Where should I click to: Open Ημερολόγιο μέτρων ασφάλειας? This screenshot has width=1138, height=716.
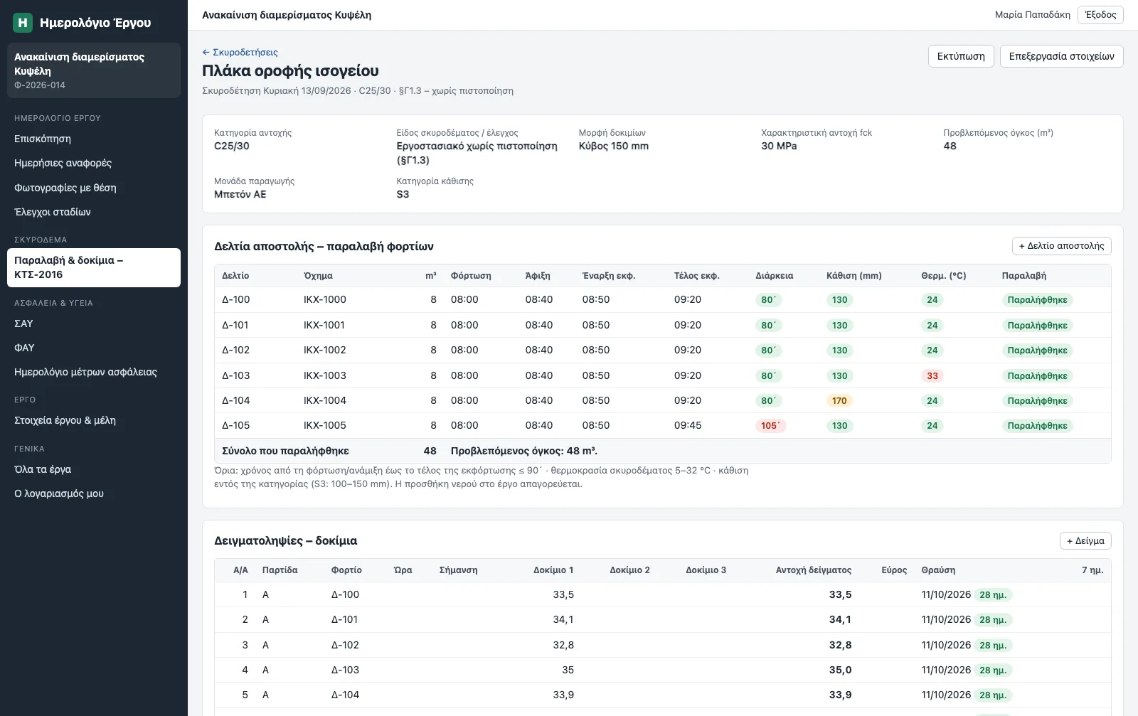pos(94,372)
